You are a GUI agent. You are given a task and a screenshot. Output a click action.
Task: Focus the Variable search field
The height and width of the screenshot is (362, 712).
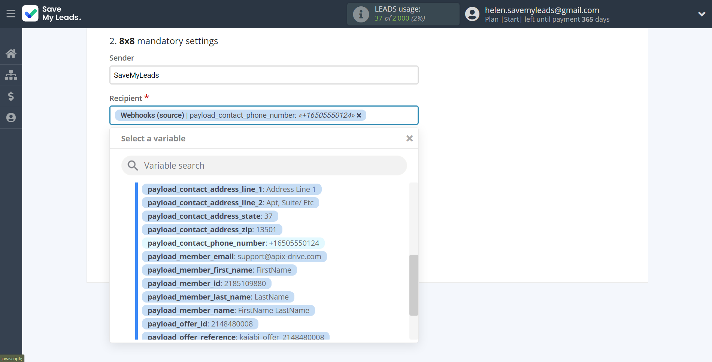[x=264, y=166]
